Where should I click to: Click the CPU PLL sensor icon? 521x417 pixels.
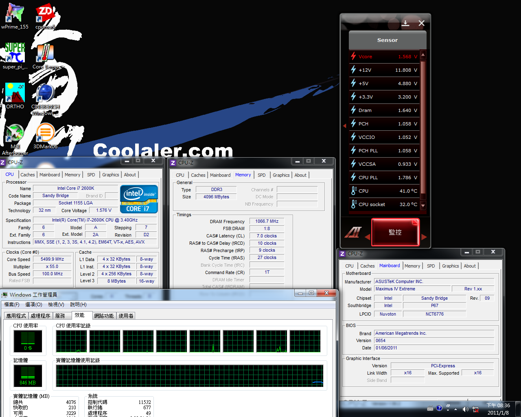click(353, 177)
